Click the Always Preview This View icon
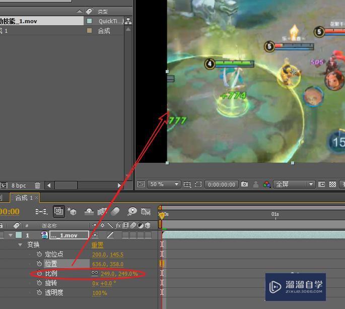345x309 pixels. [x=141, y=184]
